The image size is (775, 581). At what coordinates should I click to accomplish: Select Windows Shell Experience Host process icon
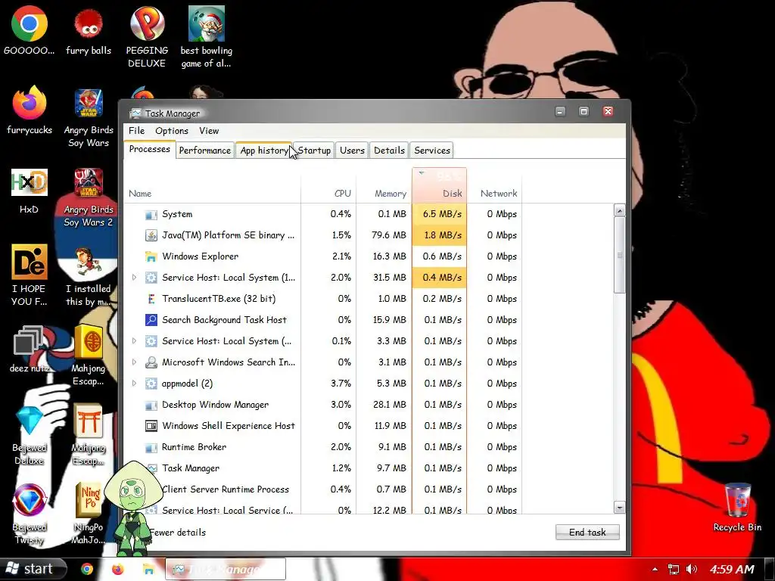[151, 426]
